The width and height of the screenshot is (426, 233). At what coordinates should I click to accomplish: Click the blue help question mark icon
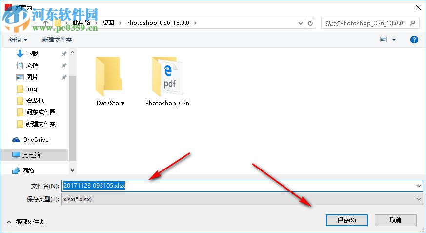point(414,40)
